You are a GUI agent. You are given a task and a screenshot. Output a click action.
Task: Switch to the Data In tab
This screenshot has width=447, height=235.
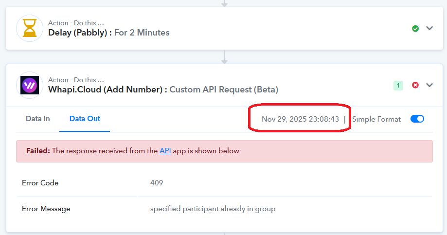pos(37,119)
